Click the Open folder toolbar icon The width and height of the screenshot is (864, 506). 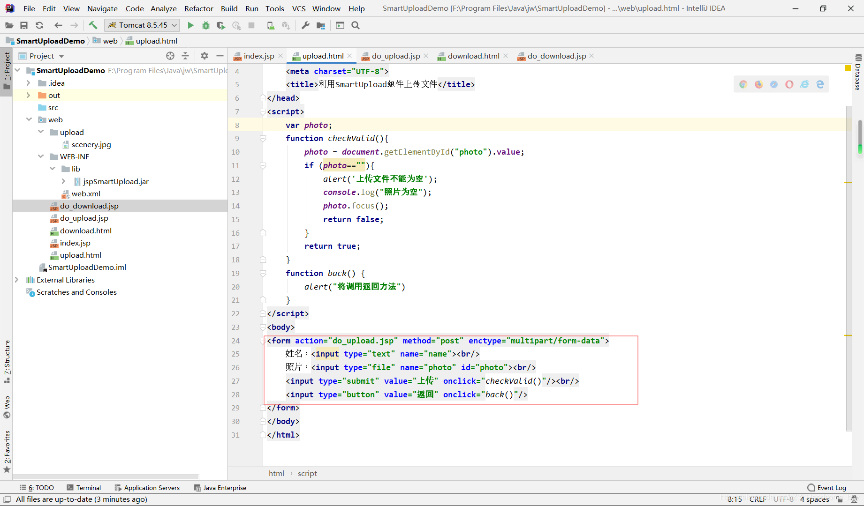(9, 25)
